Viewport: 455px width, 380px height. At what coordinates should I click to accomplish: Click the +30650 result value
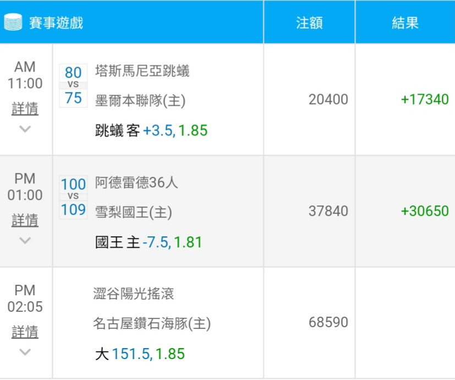(x=425, y=211)
